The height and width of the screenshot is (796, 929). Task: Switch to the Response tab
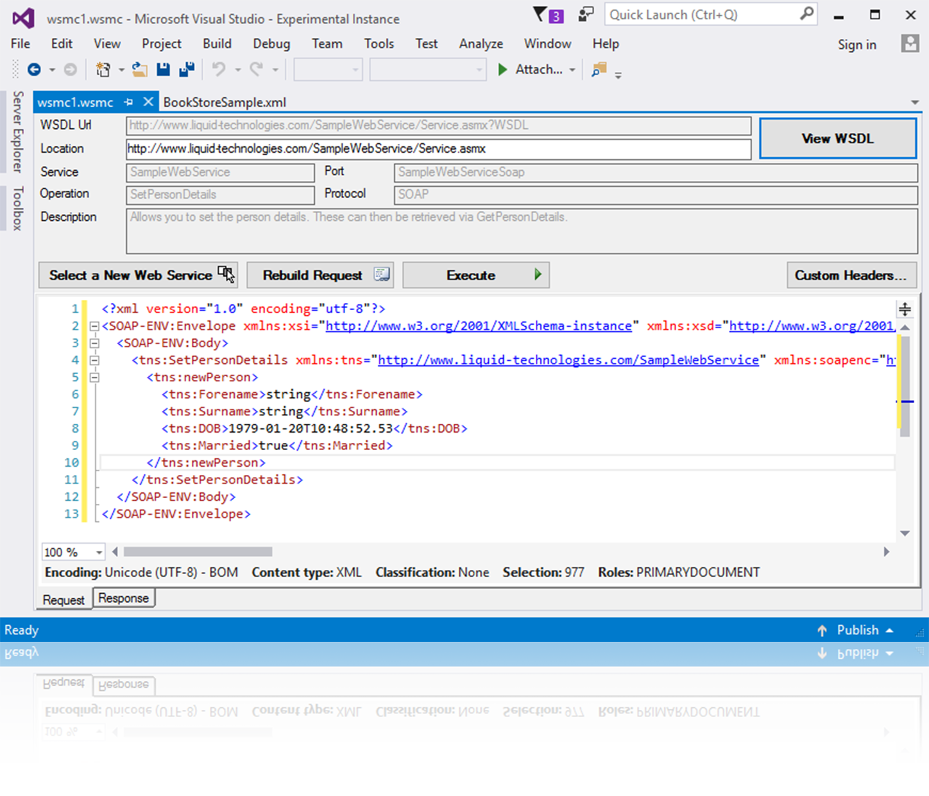[x=123, y=598]
